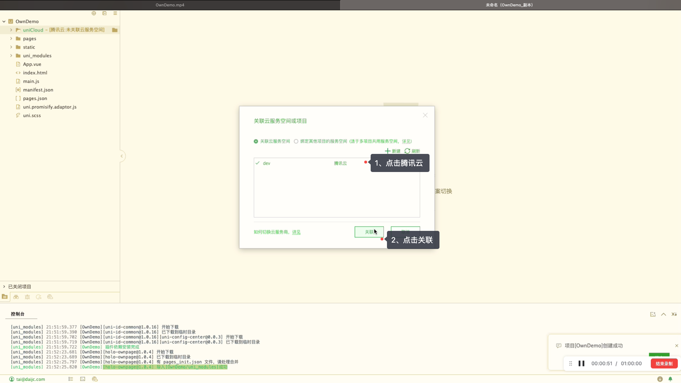Image resolution: width=681 pixels, height=383 pixels.
Task: Expand the uni_modules folder
Action: tap(11, 56)
